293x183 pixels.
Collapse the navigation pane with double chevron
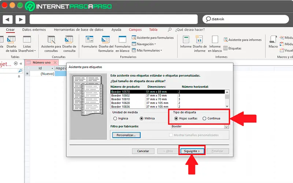pos(21,64)
